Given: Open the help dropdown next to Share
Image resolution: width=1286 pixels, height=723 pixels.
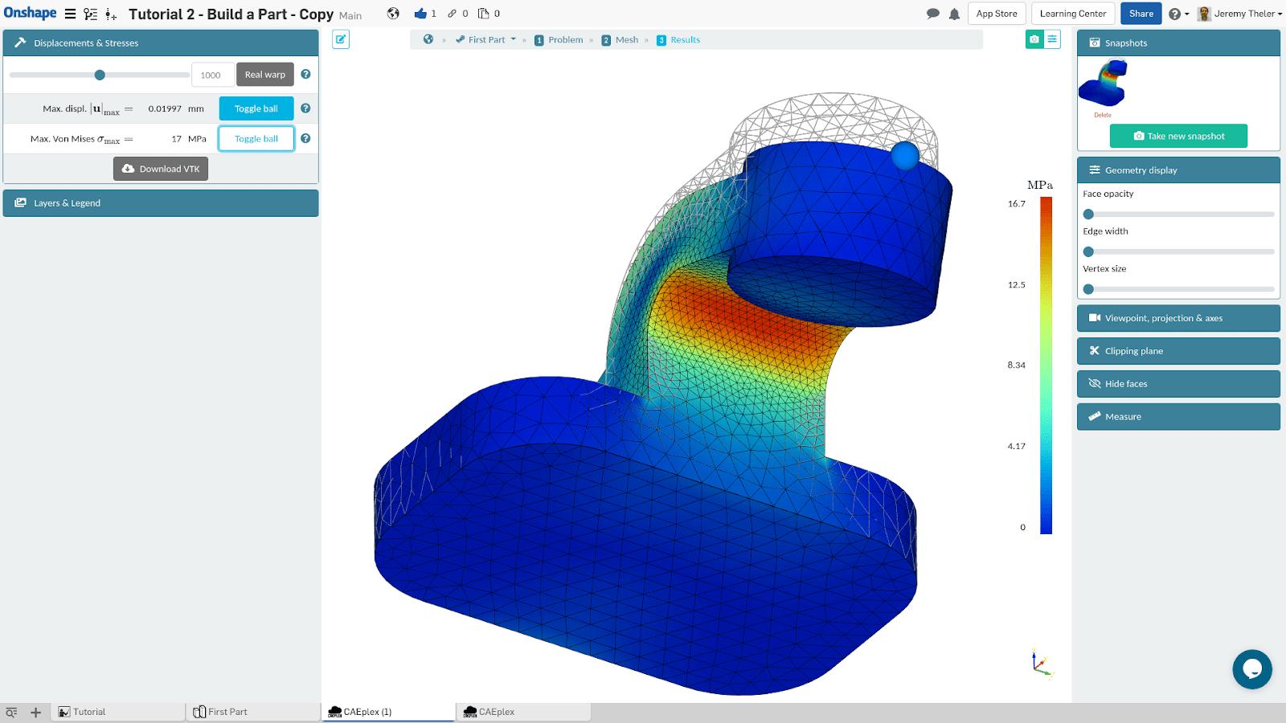Looking at the screenshot, I should coord(1177,14).
